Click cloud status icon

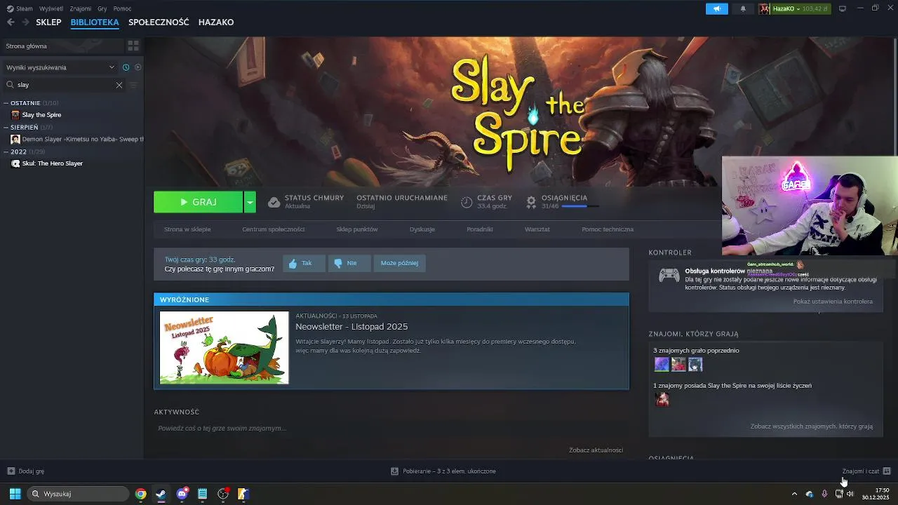pyautogui.click(x=274, y=202)
